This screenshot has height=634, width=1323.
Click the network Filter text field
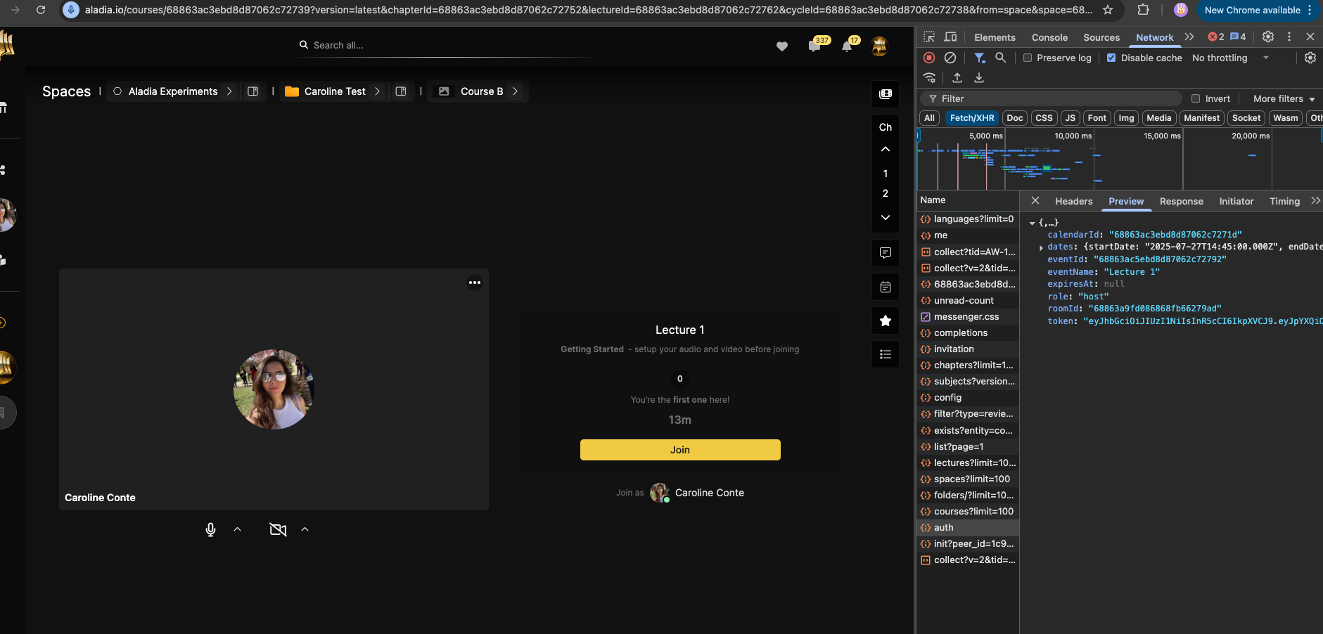[x=1051, y=98]
